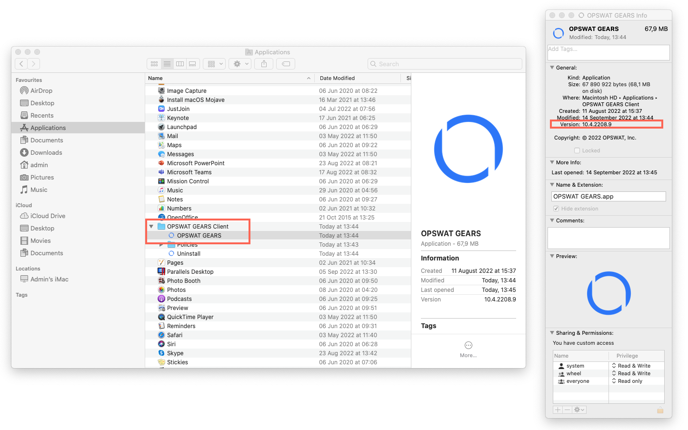Click the More button in preview pane
The width and height of the screenshot is (688, 430).
pyautogui.click(x=468, y=349)
